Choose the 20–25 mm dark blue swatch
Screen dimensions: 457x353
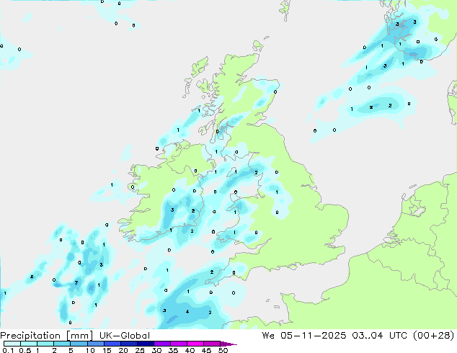(128, 344)
